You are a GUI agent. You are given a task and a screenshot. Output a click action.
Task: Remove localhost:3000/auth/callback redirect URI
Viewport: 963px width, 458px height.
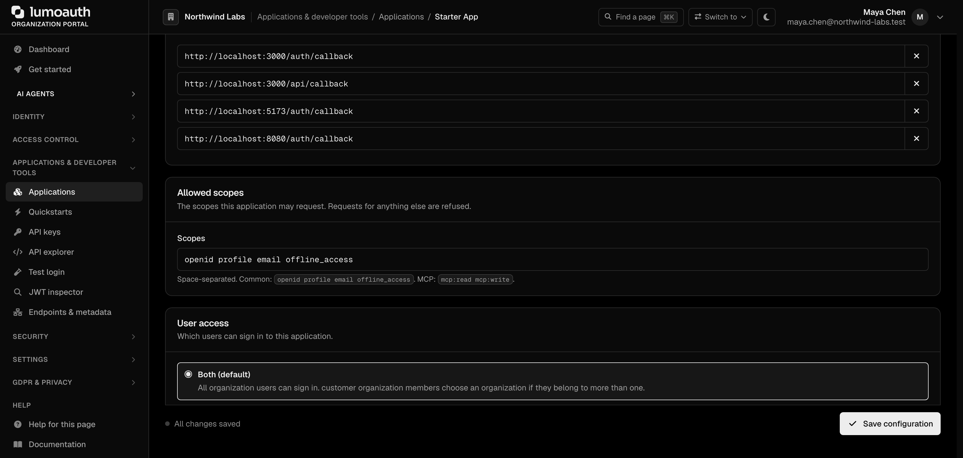point(916,56)
